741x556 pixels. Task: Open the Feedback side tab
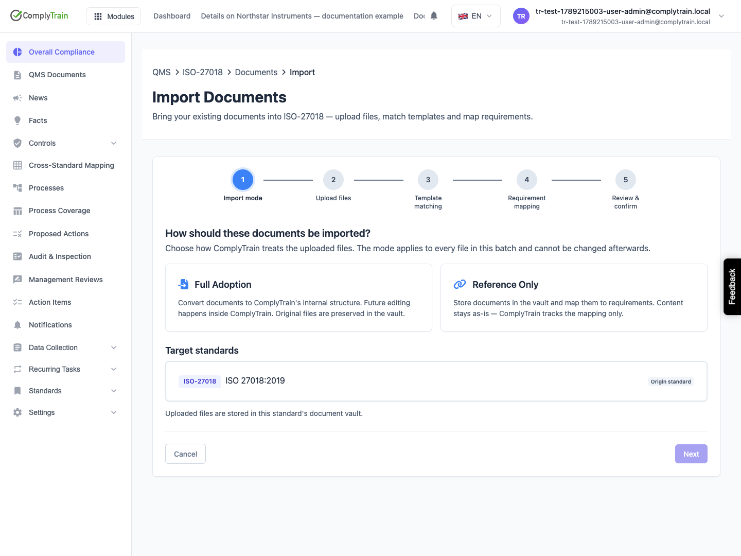pos(732,287)
